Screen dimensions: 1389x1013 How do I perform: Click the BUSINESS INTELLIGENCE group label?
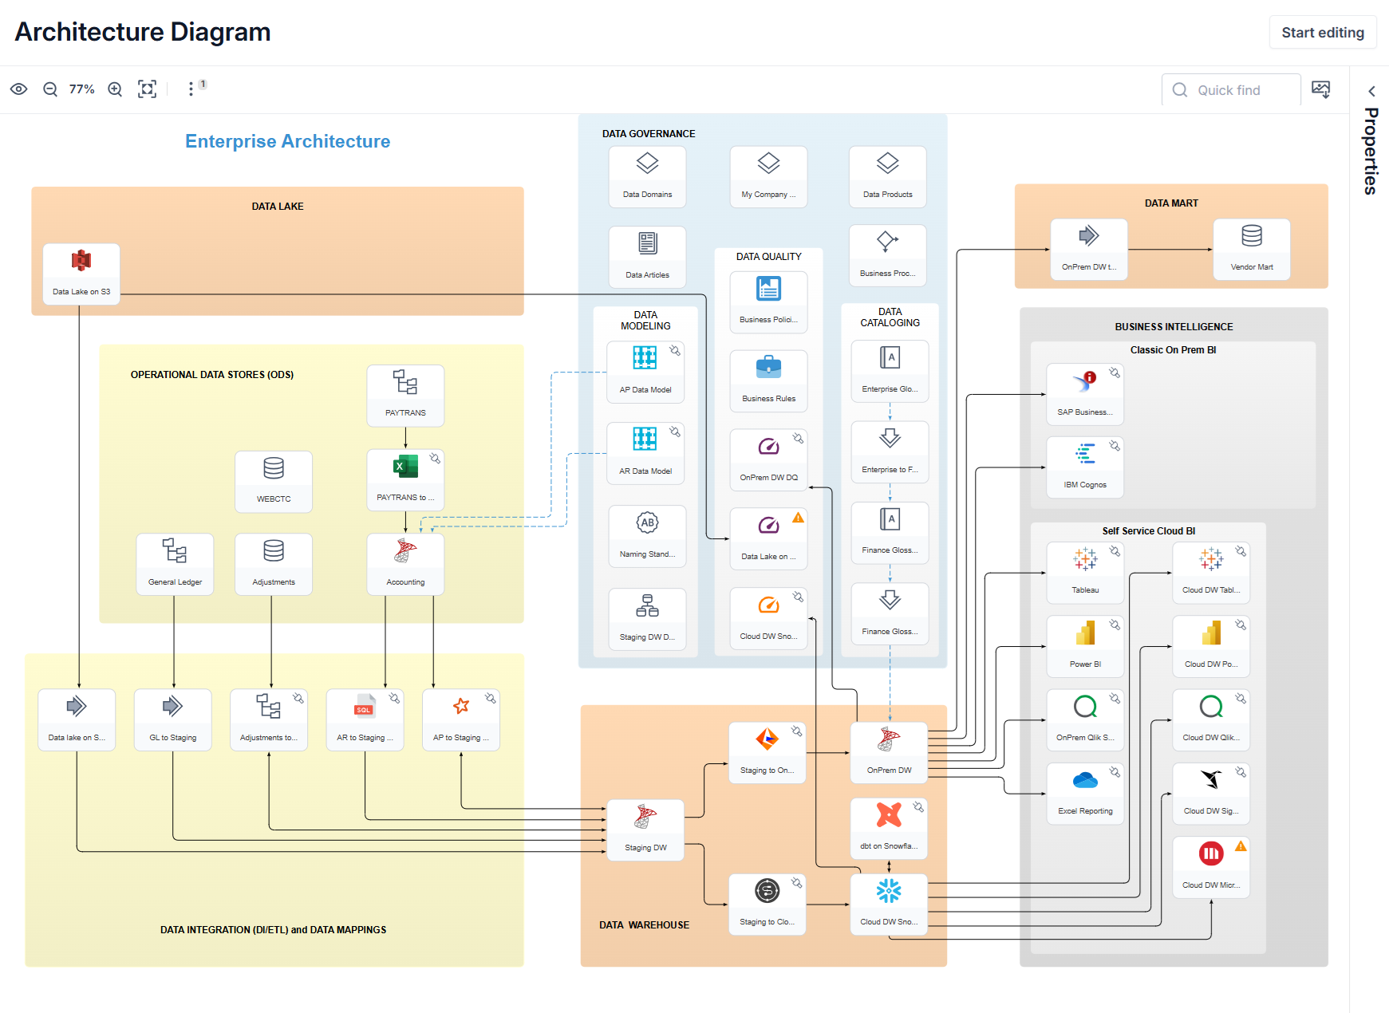[1174, 327]
